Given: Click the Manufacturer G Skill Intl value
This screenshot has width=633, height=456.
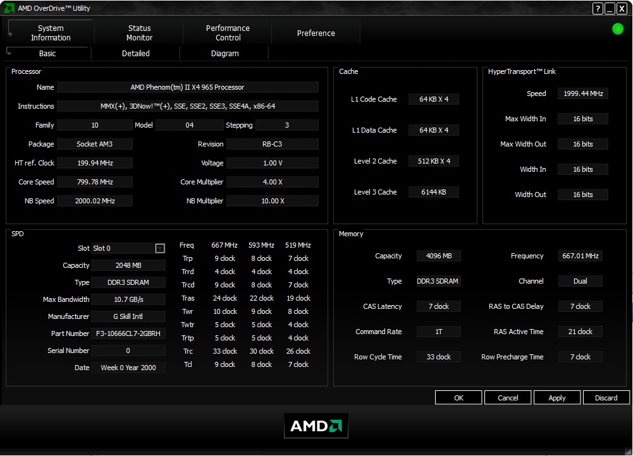Looking at the screenshot, I should pos(128,316).
